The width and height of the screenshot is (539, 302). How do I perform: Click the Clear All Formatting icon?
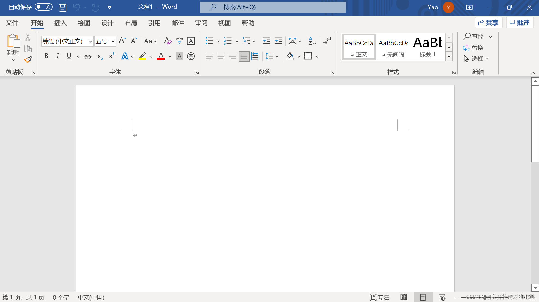(168, 41)
